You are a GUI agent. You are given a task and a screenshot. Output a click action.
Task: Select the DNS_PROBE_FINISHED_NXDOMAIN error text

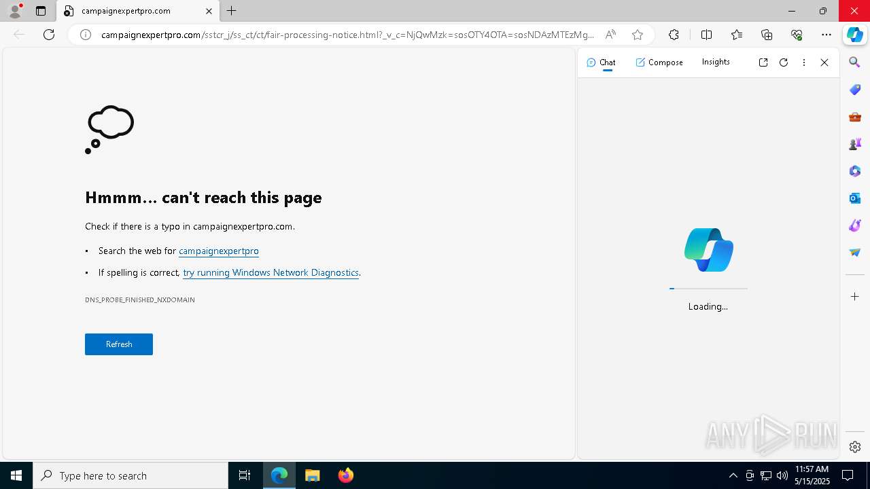point(140,300)
